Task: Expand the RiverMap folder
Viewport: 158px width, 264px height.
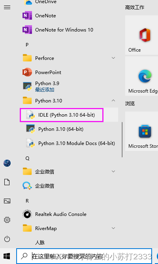Action: [x=113, y=228]
